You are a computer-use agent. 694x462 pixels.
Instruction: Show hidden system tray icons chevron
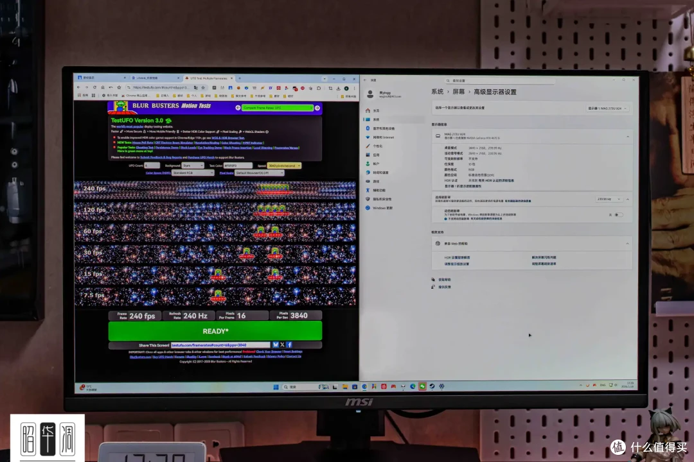(581, 385)
